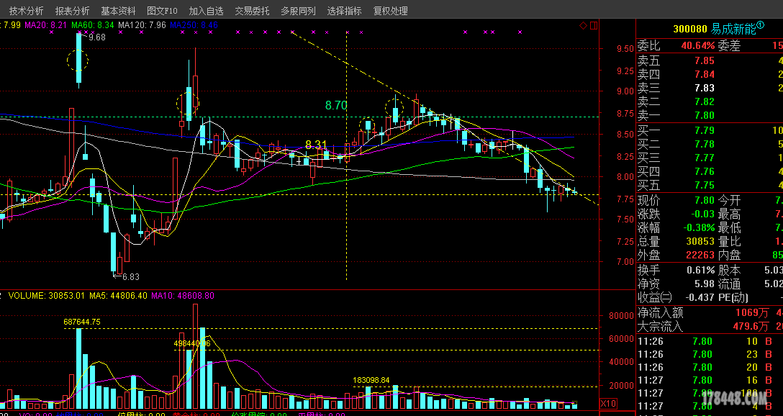Screen dimensions: 783x416
Task: Click the 183098.84 volume annotation
Action: (x=371, y=380)
